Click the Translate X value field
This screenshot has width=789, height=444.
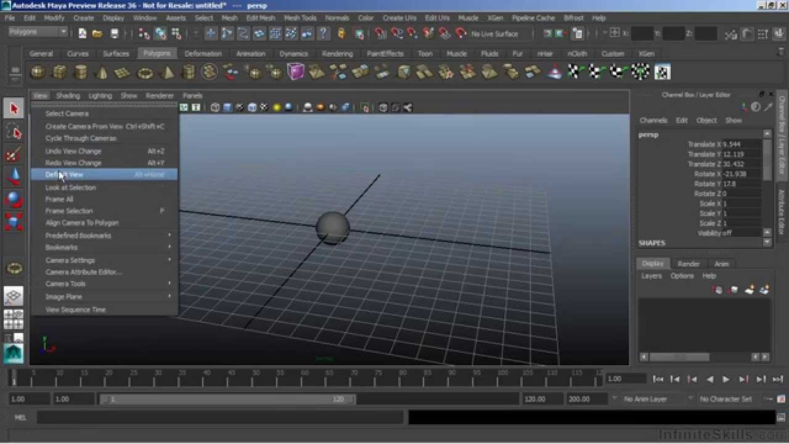point(742,144)
